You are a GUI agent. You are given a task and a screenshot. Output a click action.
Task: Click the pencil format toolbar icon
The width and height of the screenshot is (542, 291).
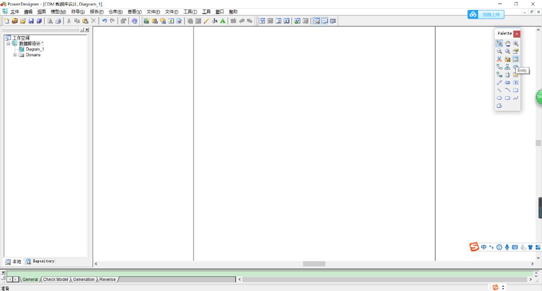[206, 21]
